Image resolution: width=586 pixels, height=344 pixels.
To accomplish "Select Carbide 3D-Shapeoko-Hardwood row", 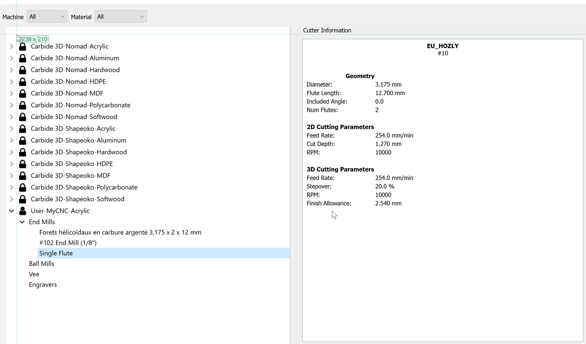I will click(79, 152).
